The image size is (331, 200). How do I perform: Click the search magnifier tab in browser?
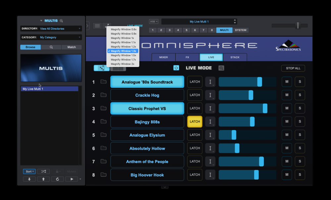pos(51,47)
